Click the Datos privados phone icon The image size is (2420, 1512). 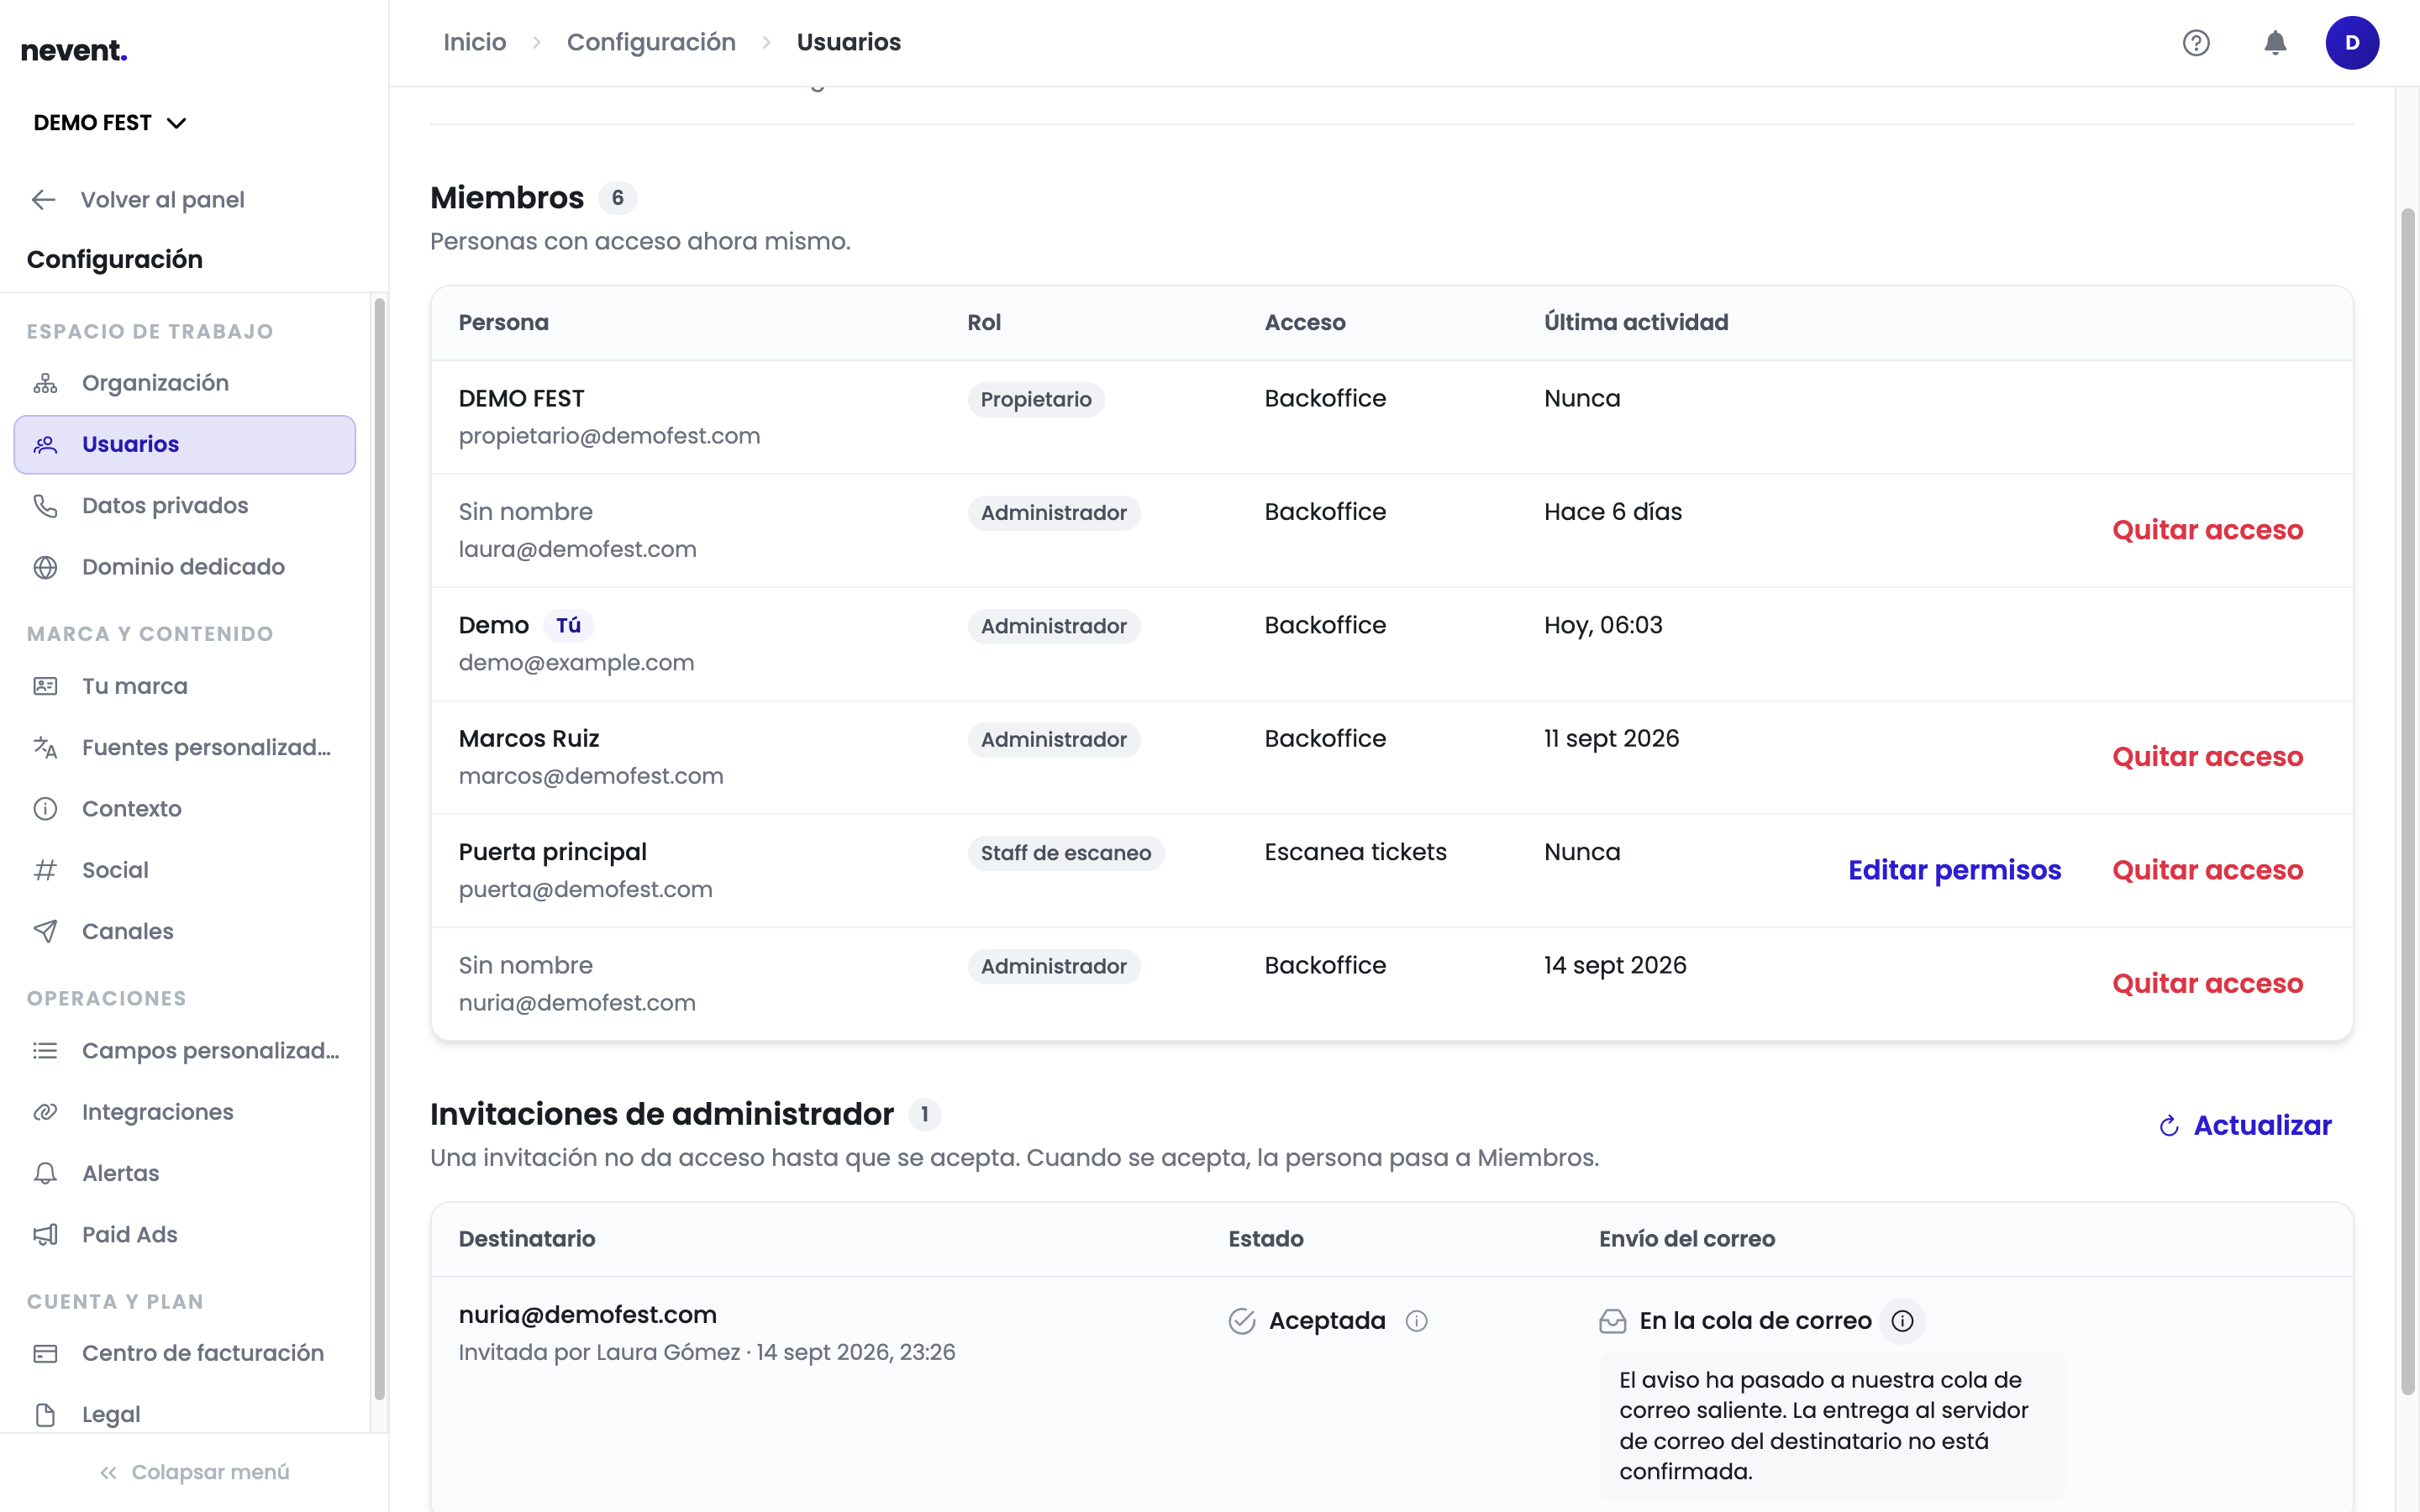[x=45, y=505]
